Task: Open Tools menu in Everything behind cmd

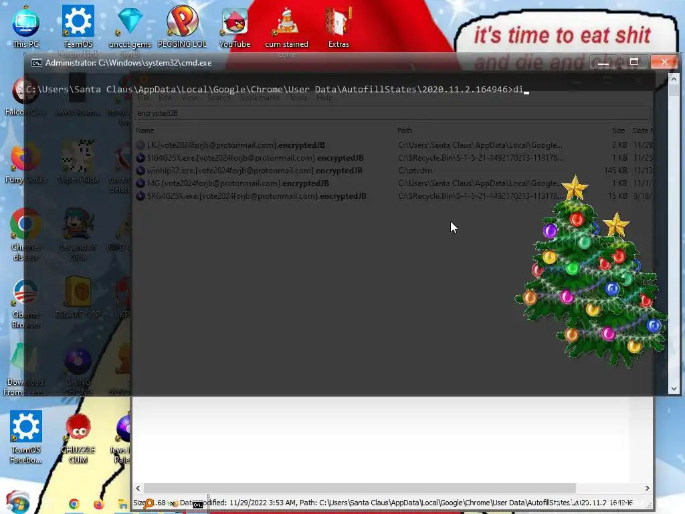Action: (x=298, y=98)
